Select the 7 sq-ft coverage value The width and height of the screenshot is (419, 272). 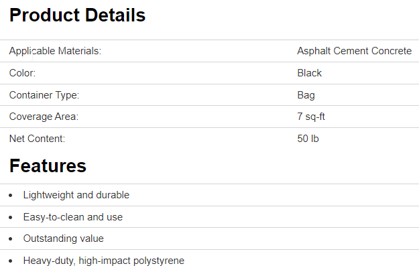[311, 117]
